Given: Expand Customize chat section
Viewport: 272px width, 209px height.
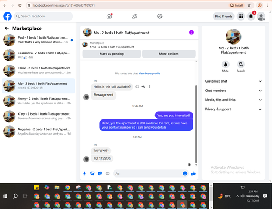Looking at the screenshot, I should pos(233,81).
